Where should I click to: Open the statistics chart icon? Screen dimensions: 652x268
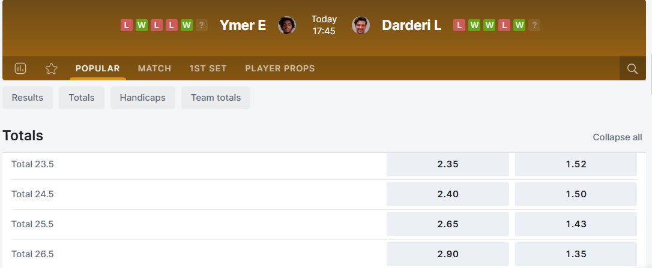click(20, 68)
